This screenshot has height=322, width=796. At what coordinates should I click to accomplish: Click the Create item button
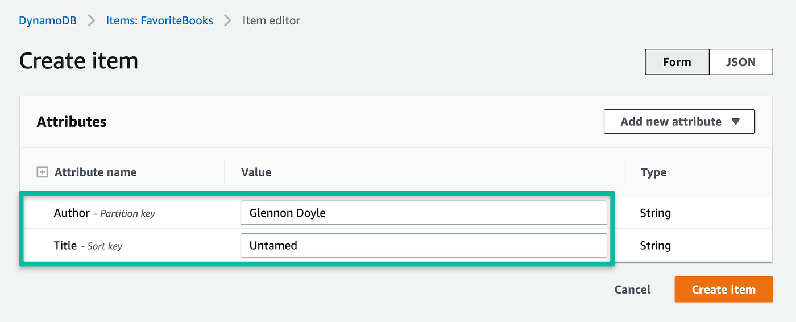(724, 290)
